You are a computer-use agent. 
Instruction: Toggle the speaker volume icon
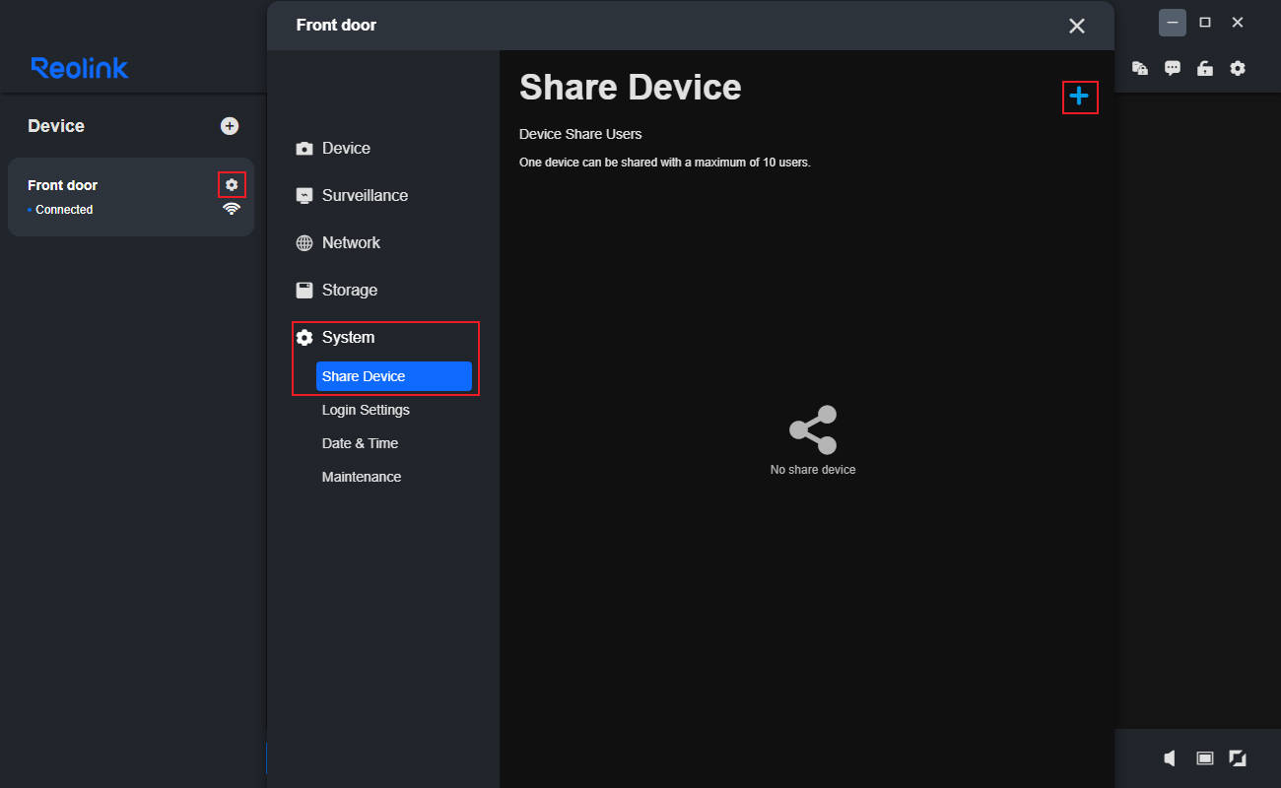click(x=1170, y=757)
